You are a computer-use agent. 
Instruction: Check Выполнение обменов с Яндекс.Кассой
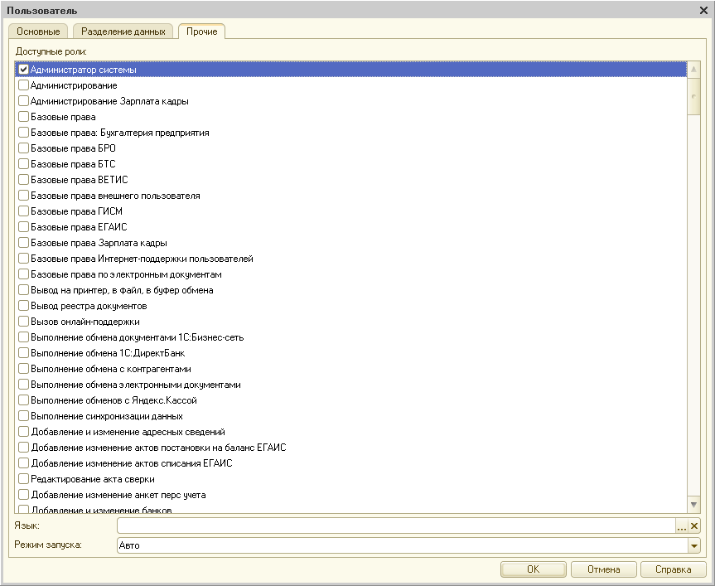pos(23,400)
